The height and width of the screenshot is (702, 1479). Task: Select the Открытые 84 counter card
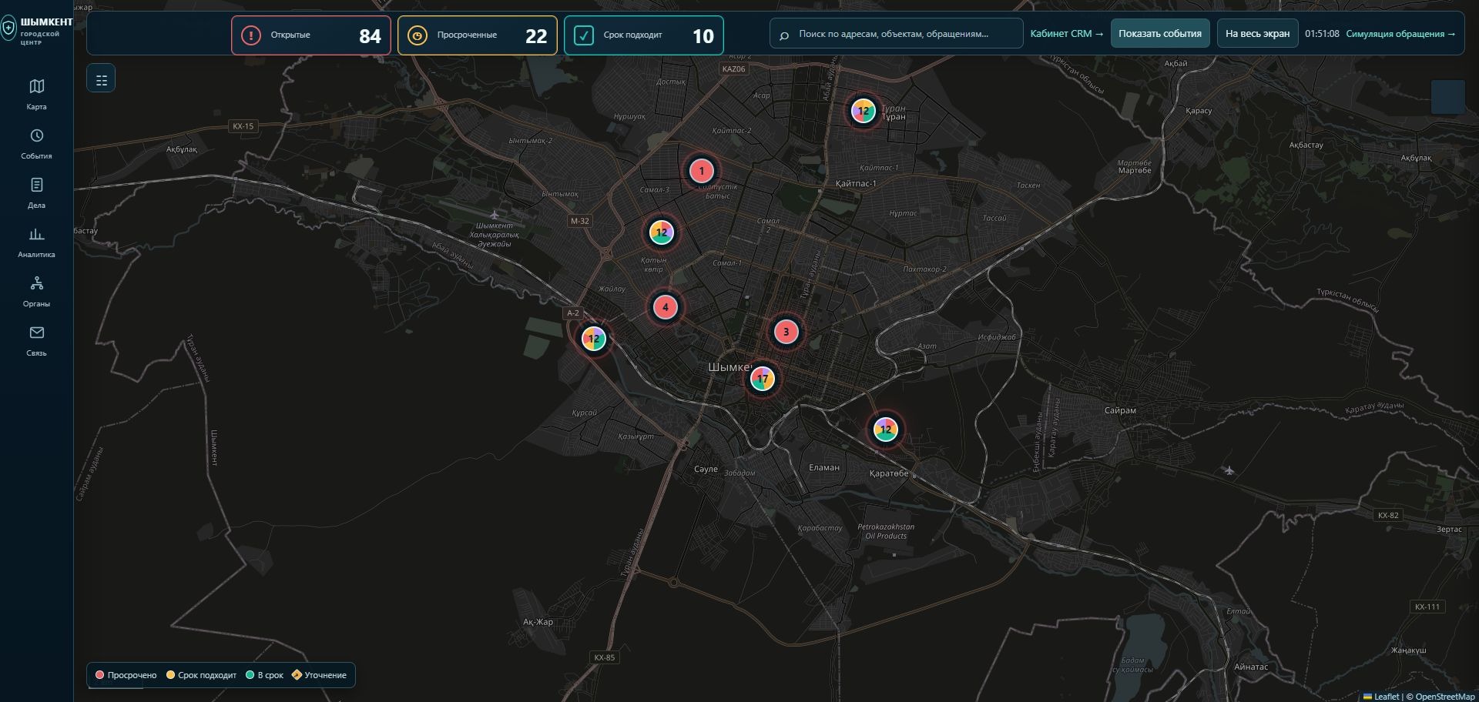(x=311, y=35)
